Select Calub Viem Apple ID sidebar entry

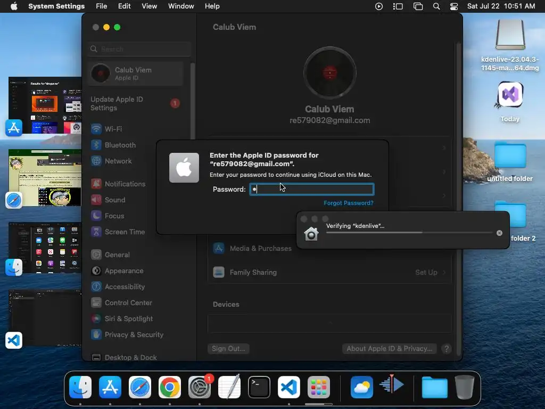(x=136, y=73)
